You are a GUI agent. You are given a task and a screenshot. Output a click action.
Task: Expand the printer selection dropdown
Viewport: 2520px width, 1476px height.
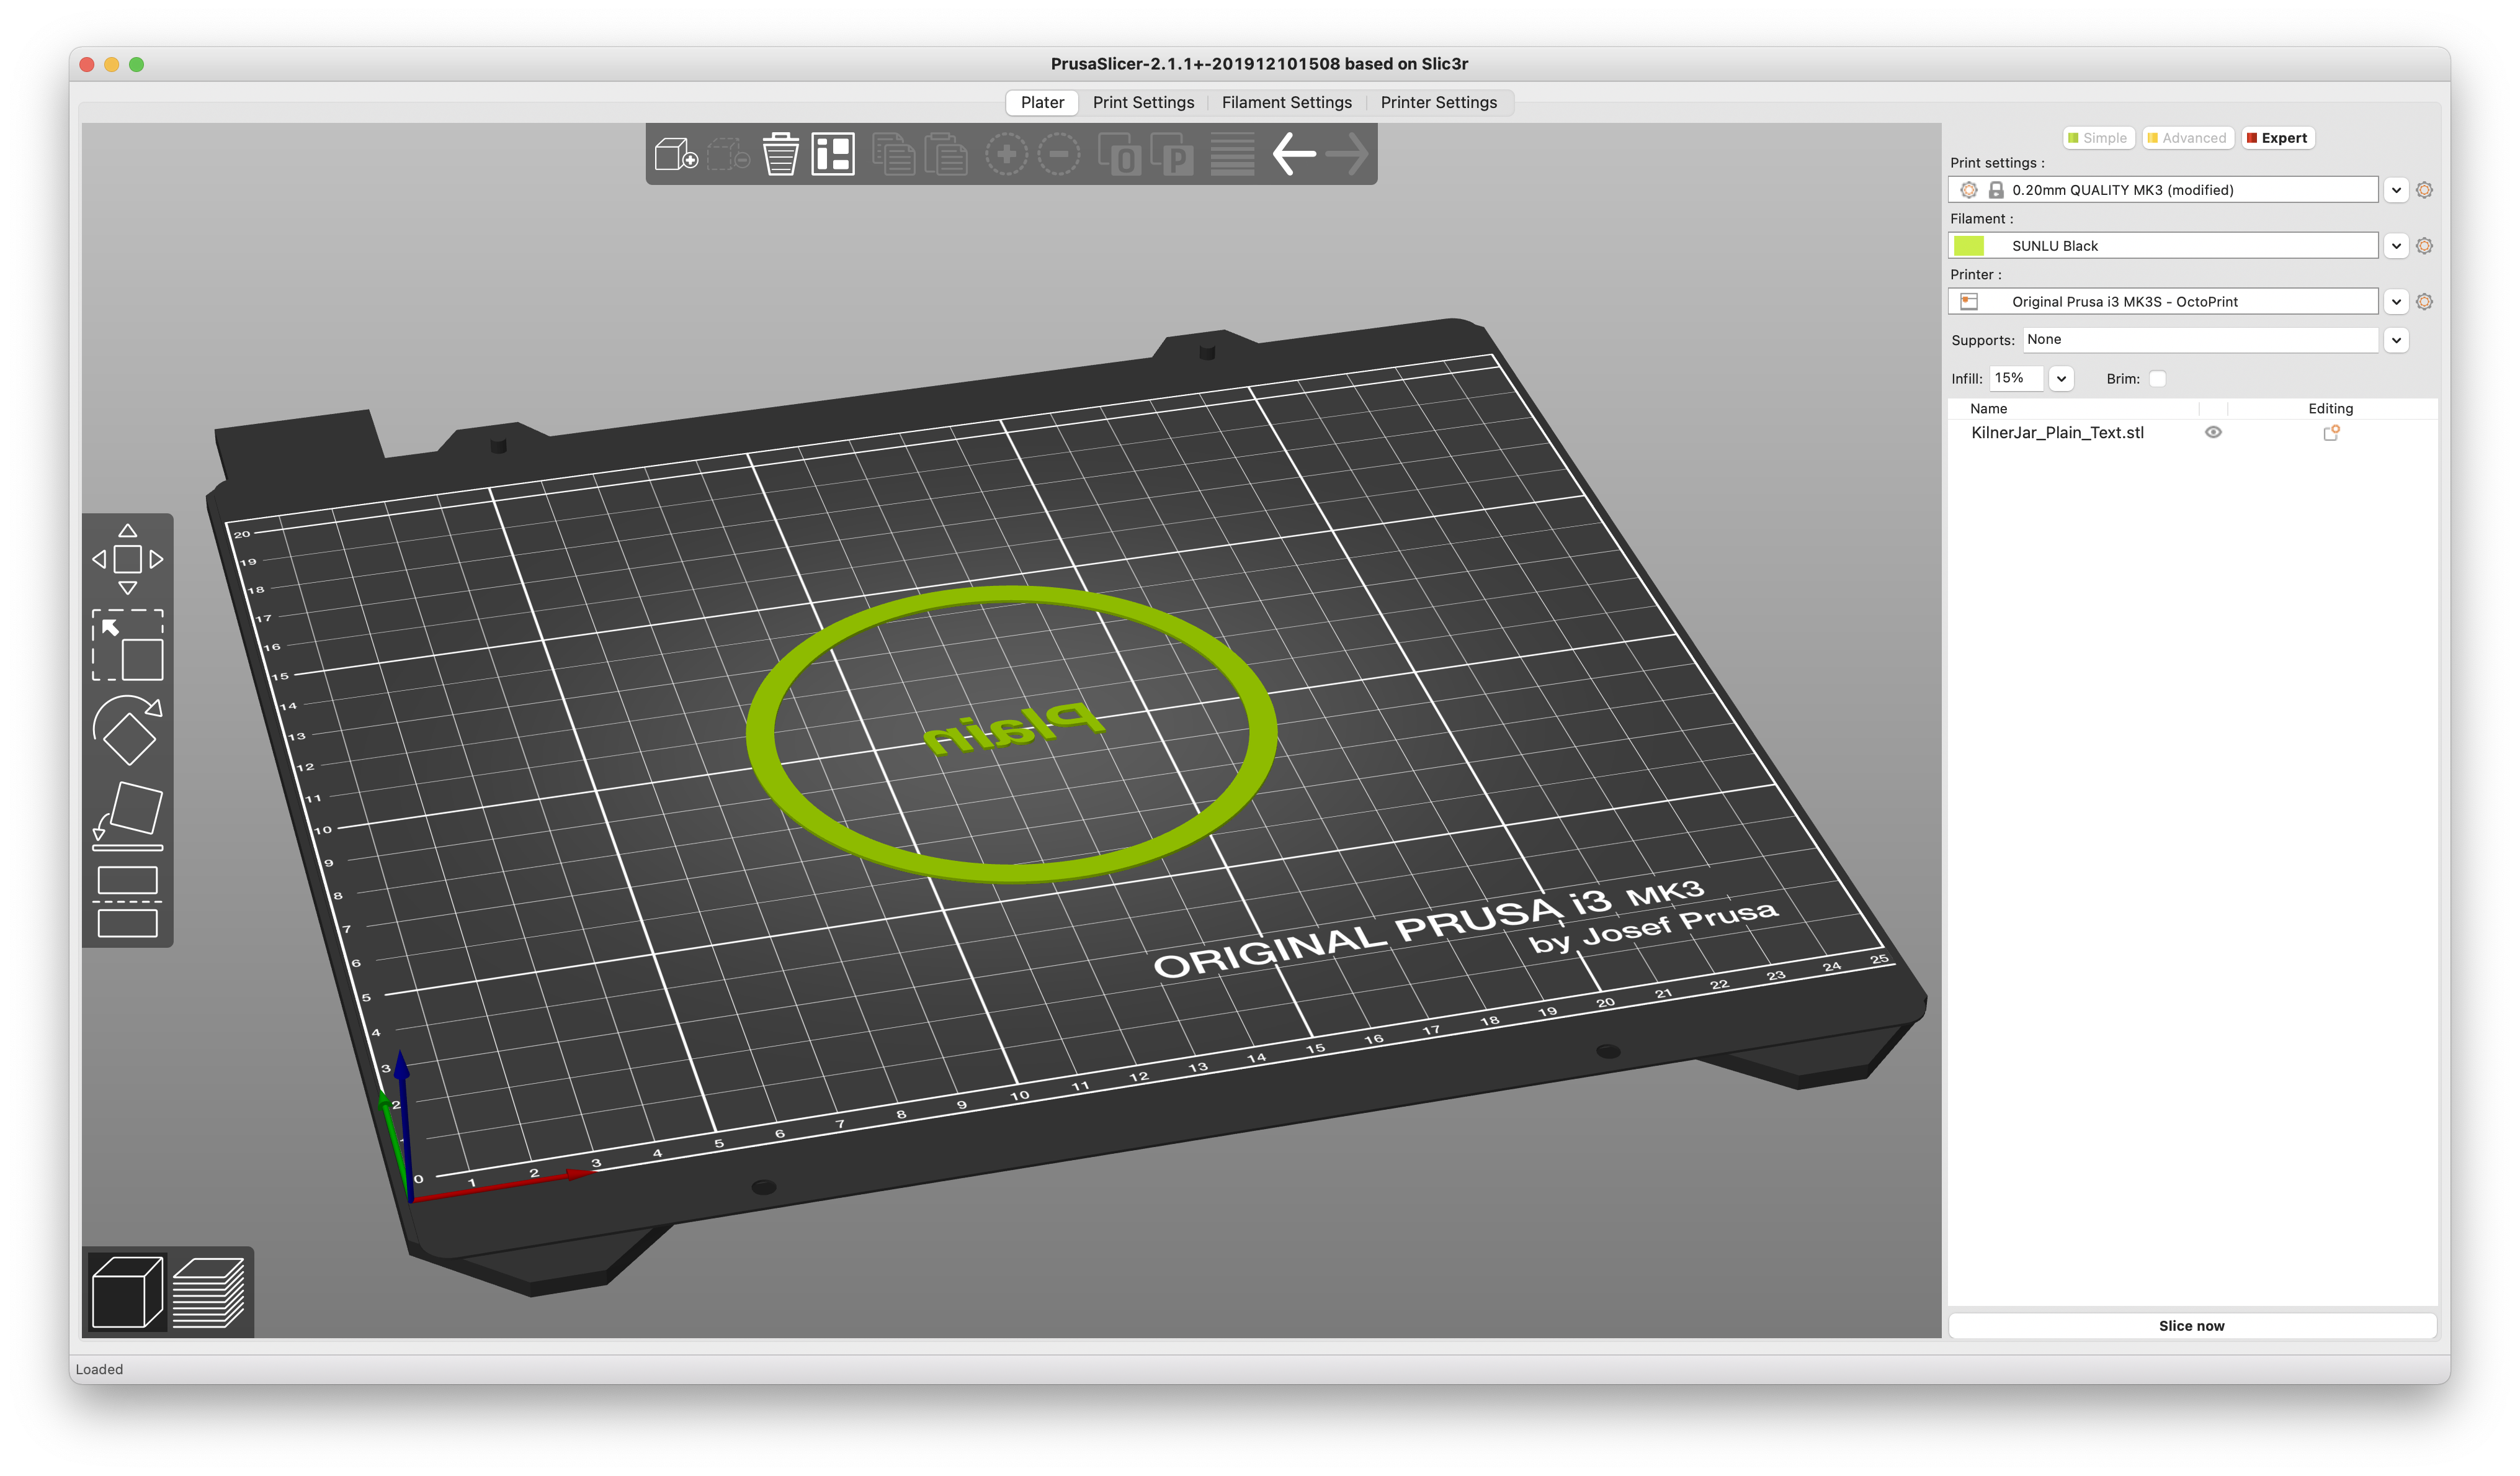click(x=2397, y=301)
